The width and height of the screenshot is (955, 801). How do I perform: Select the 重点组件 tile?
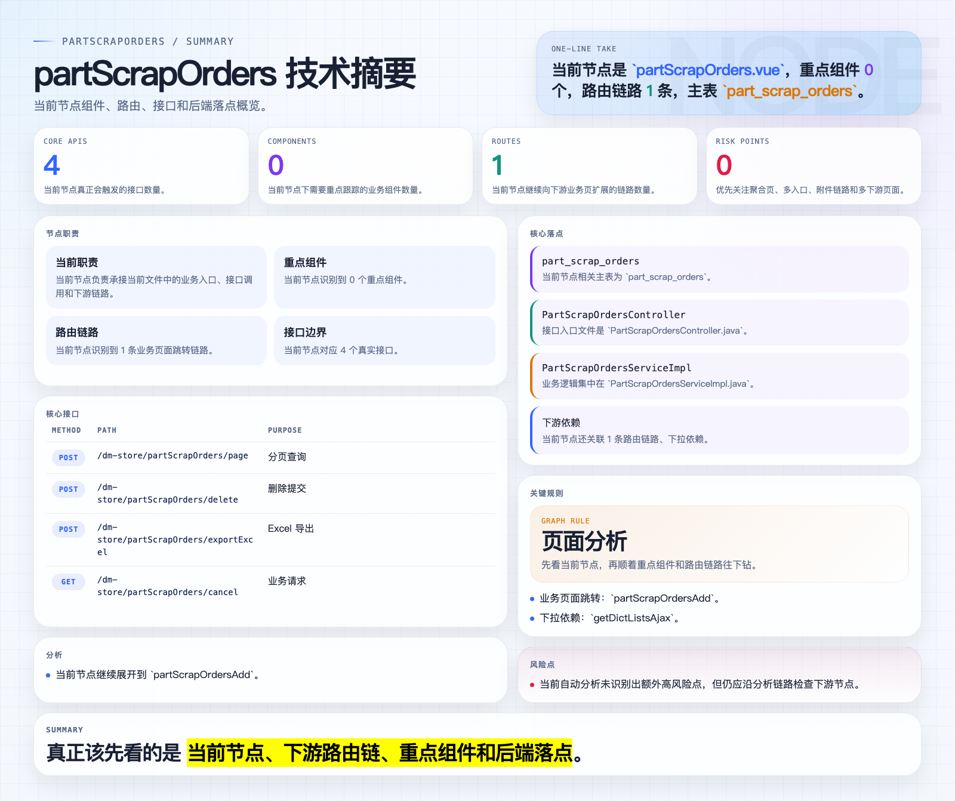[384, 278]
